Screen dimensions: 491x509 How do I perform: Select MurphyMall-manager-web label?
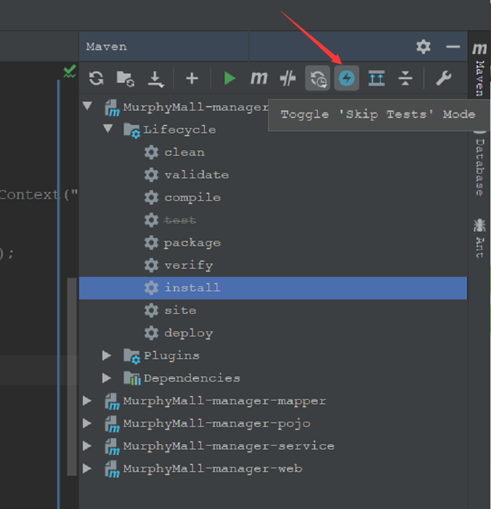[213, 469]
